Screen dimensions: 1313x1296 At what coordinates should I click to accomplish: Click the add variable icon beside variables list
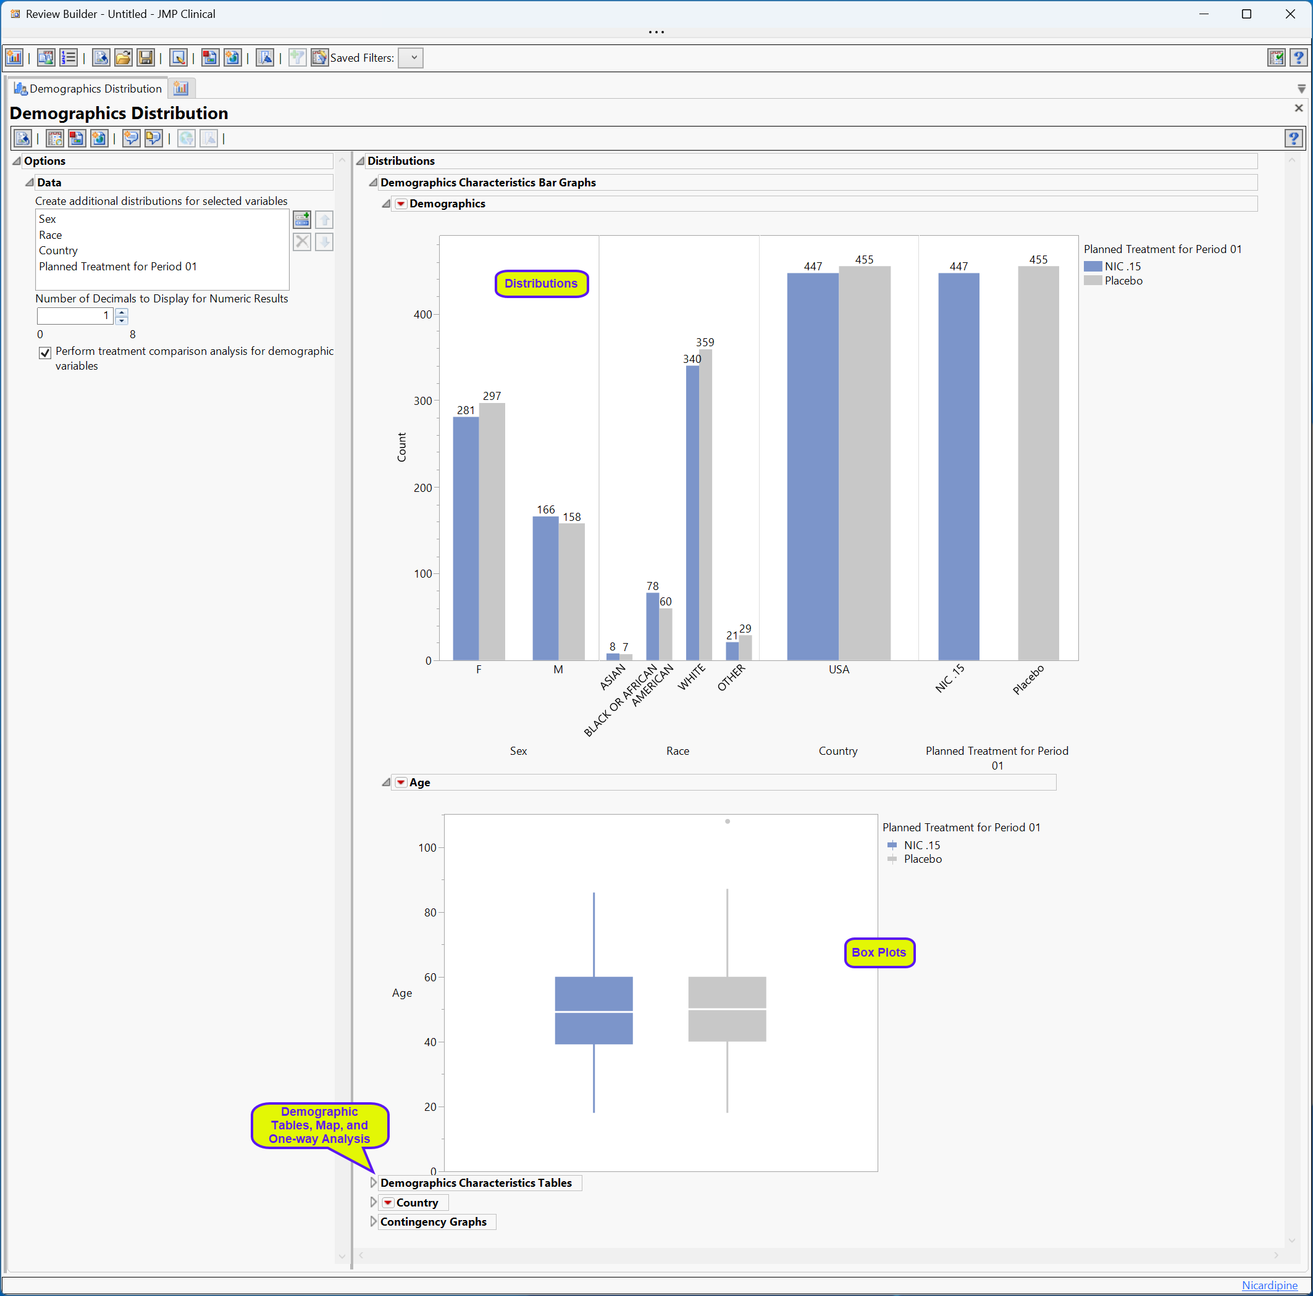302,220
